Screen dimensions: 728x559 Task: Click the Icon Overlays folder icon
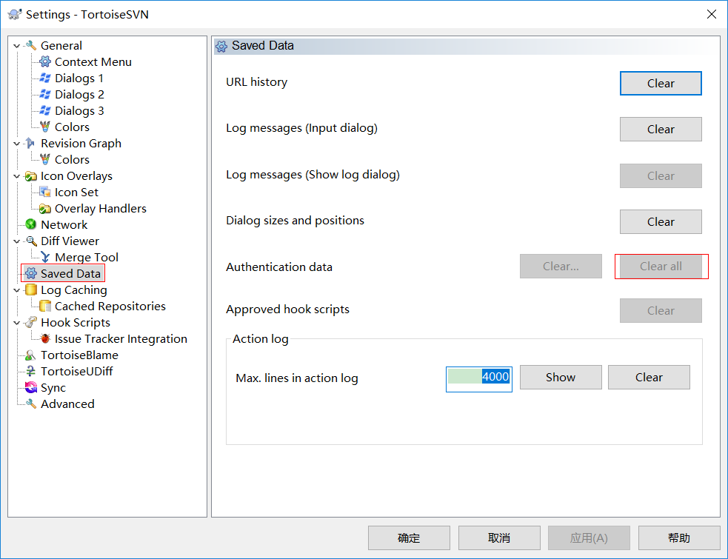pyautogui.click(x=31, y=176)
